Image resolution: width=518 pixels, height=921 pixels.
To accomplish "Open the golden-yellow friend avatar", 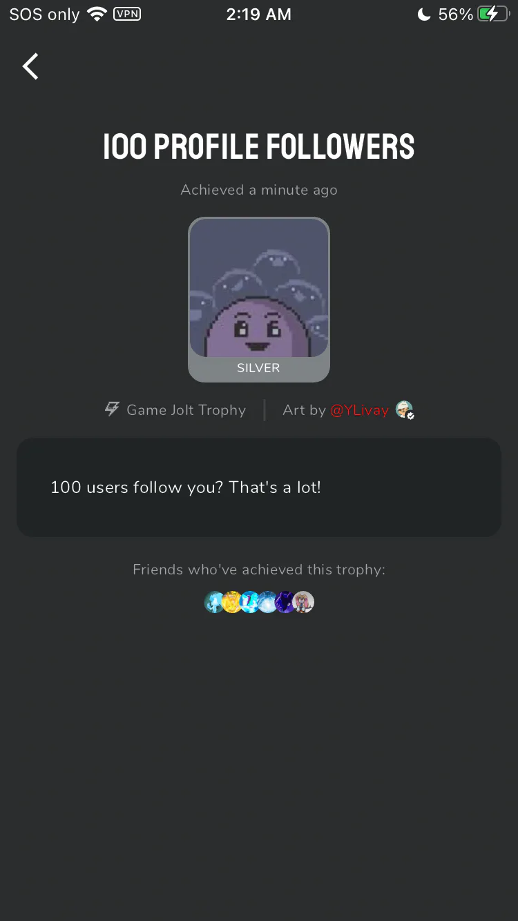I will pos(232,602).
